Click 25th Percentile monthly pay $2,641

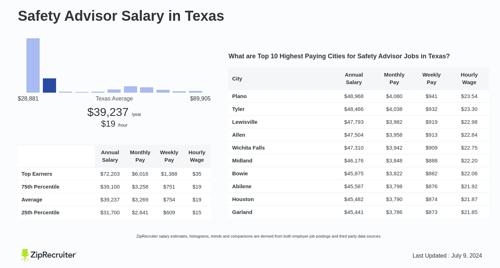click(140, 213)
